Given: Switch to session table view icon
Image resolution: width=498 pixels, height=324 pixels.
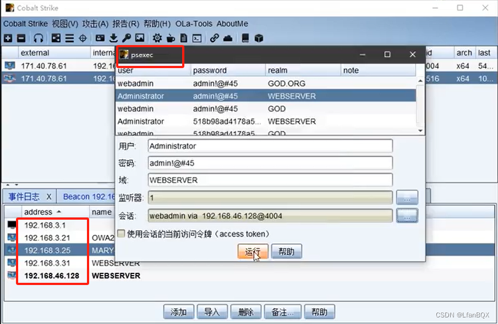Looking at the screenshot, I should pos(69,38).
